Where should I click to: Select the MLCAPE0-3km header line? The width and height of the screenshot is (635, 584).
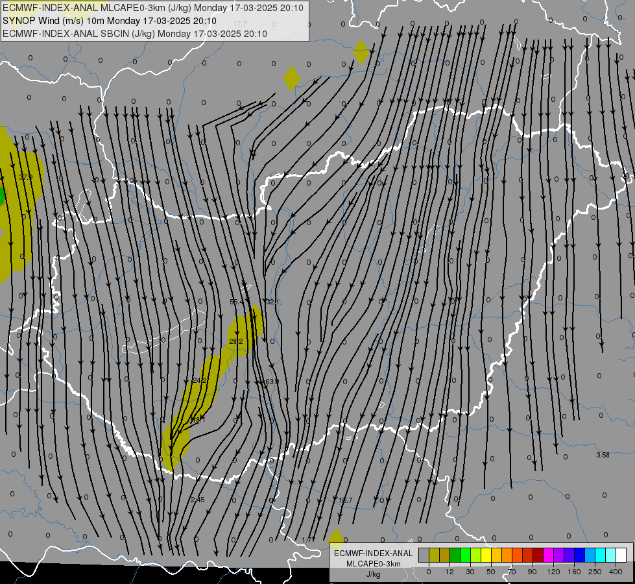(x=152, y=8)
